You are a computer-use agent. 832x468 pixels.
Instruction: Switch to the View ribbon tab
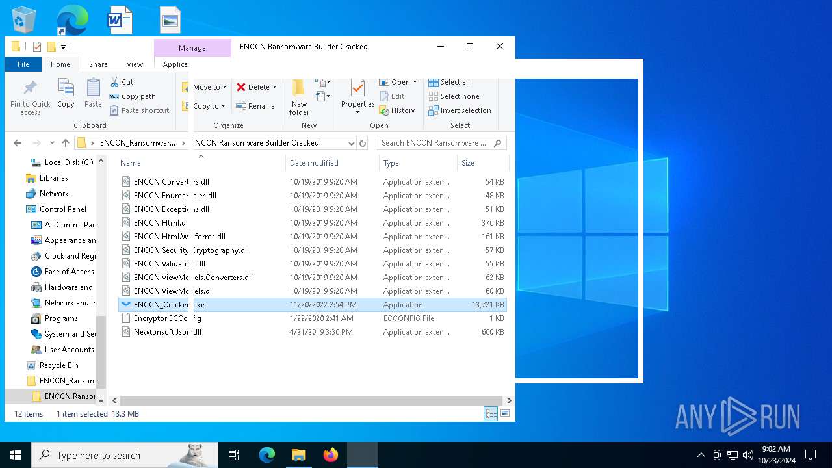pos(135,64)
